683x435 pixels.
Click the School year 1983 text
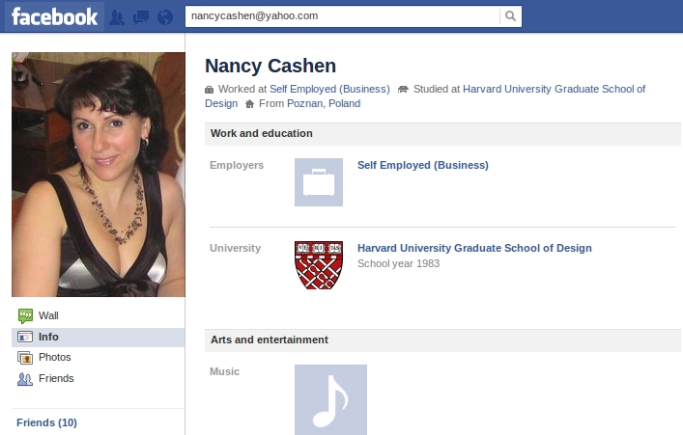399,263
